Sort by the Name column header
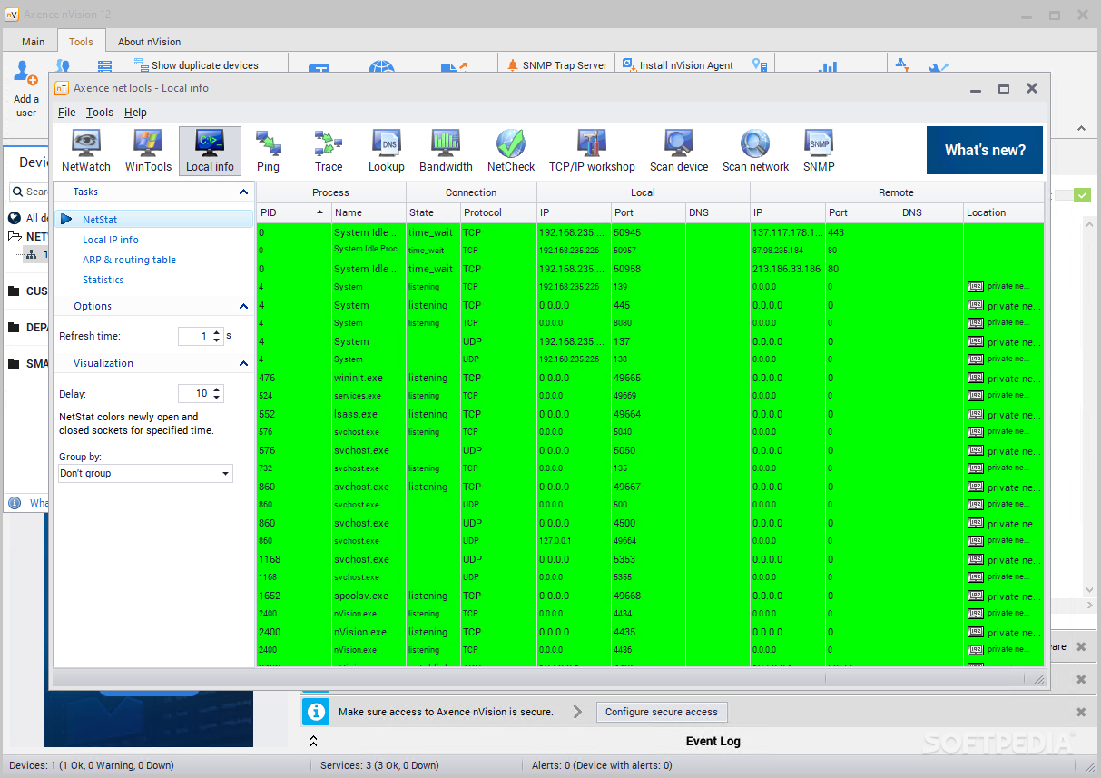1101x778 pixels. 368,212
